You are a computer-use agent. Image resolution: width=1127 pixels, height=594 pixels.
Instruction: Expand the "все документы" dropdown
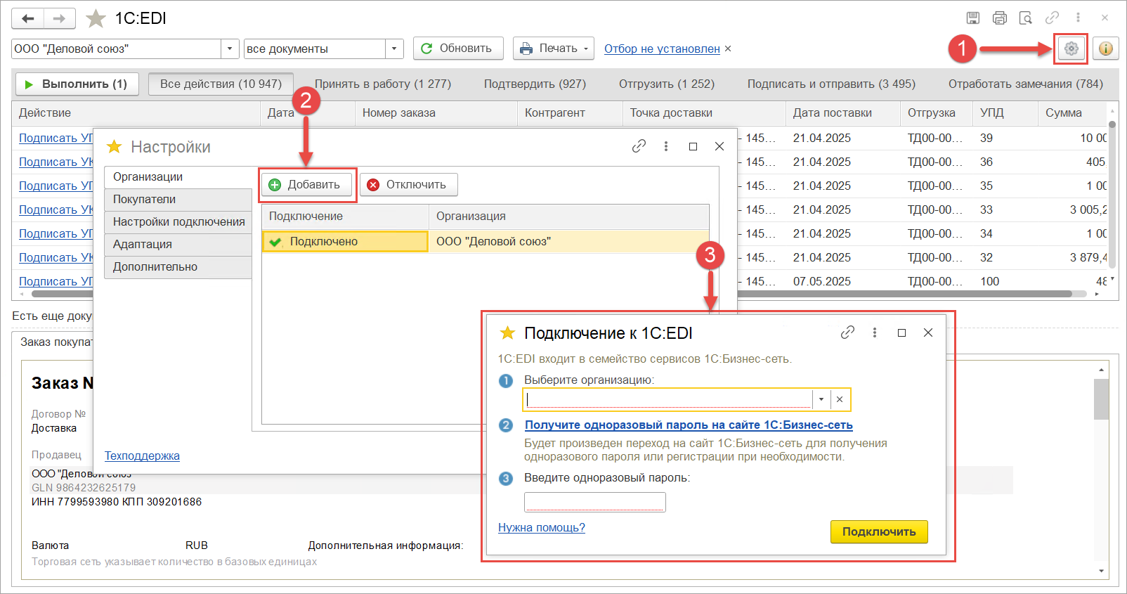point(394,49)
